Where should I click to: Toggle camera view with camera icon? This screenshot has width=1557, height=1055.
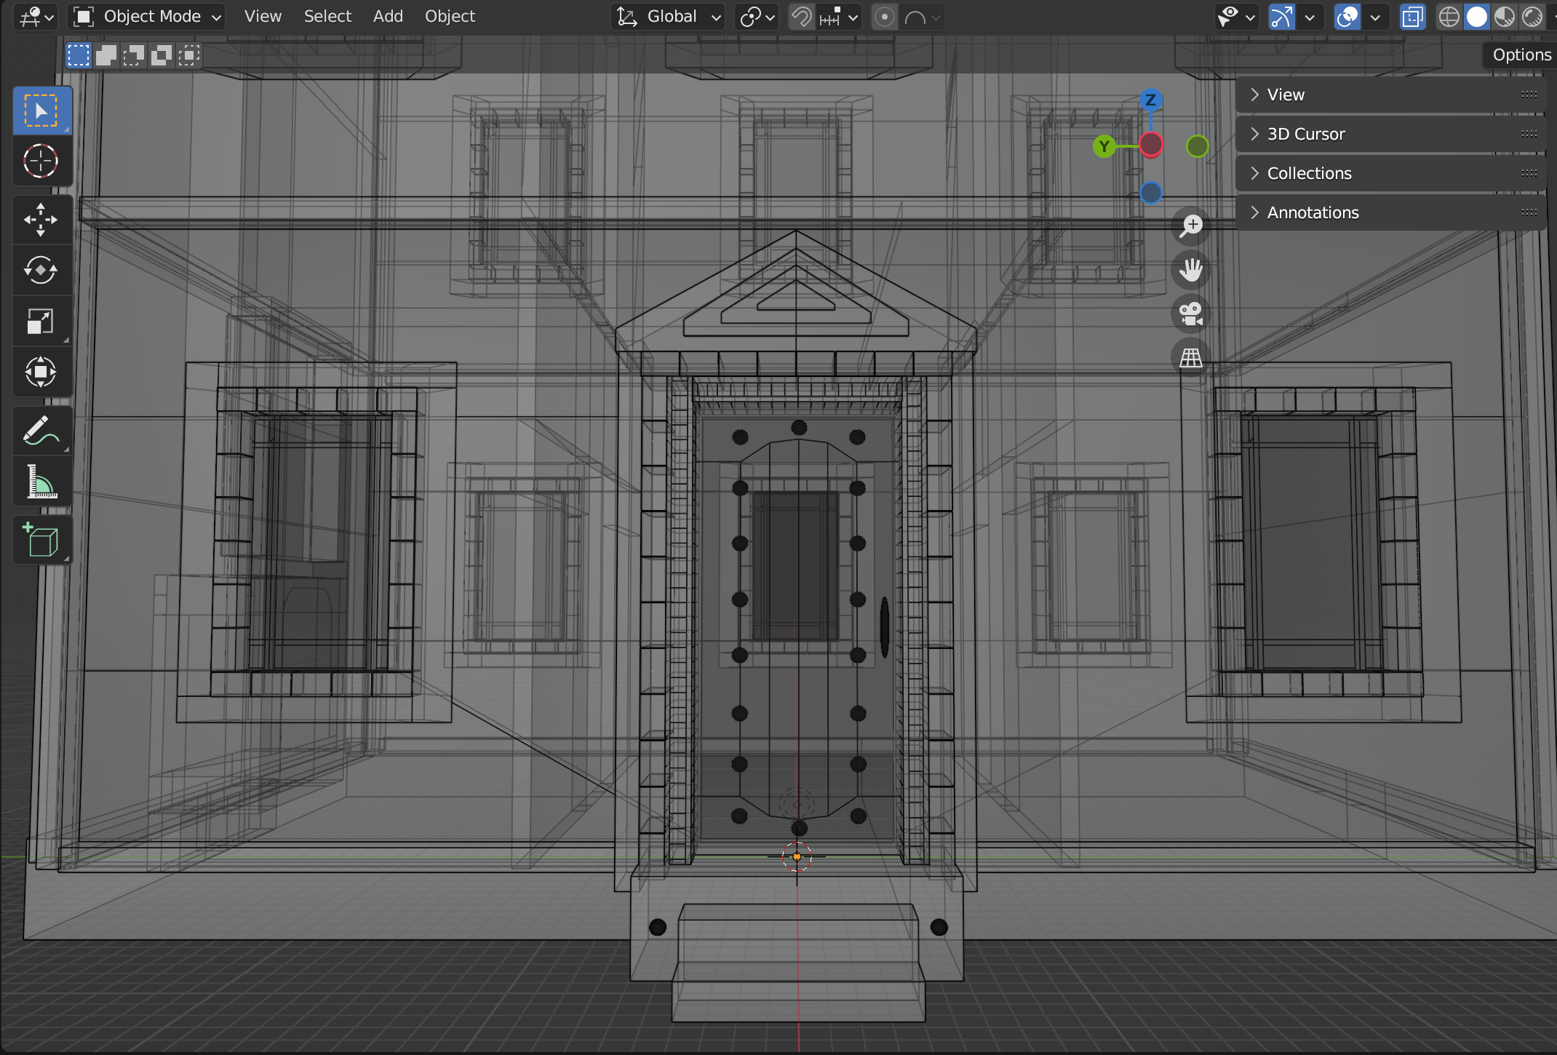1191,314
